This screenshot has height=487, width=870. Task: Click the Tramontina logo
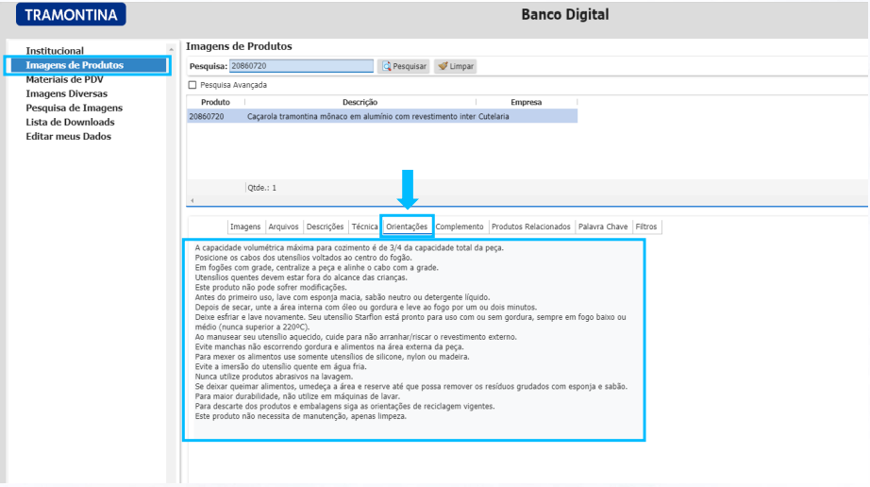71,14
